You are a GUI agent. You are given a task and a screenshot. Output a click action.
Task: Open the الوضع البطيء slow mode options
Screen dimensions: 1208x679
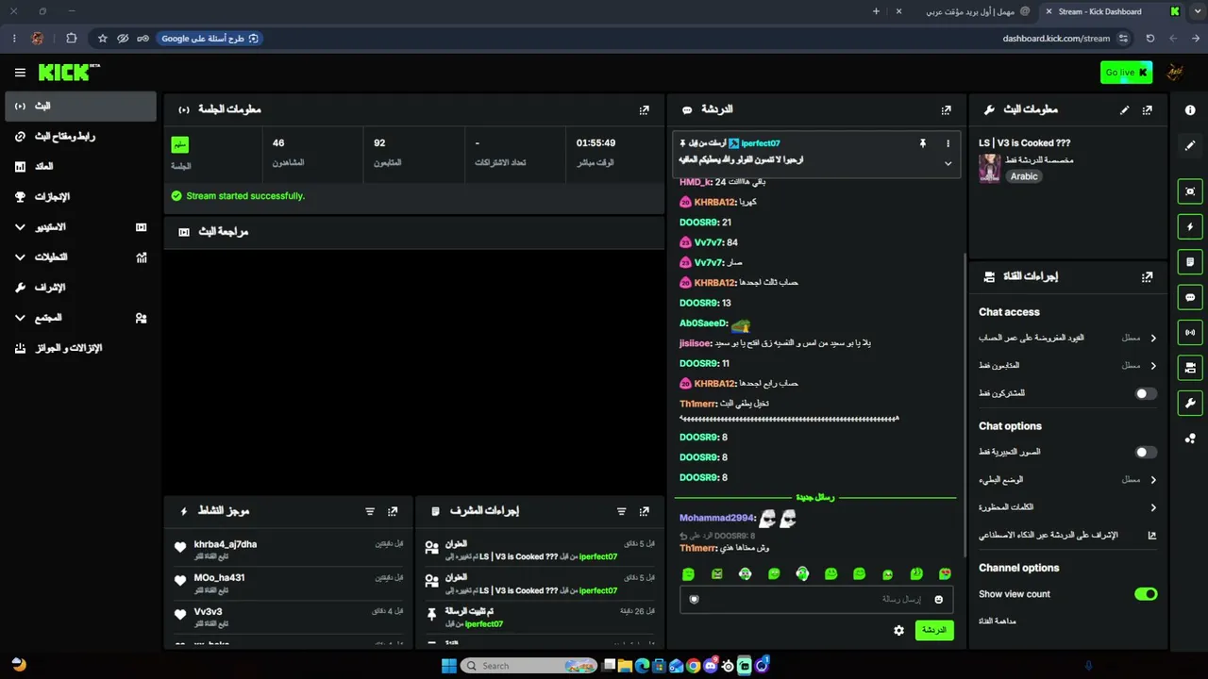pyautogui.click(x=1068, y=480)
